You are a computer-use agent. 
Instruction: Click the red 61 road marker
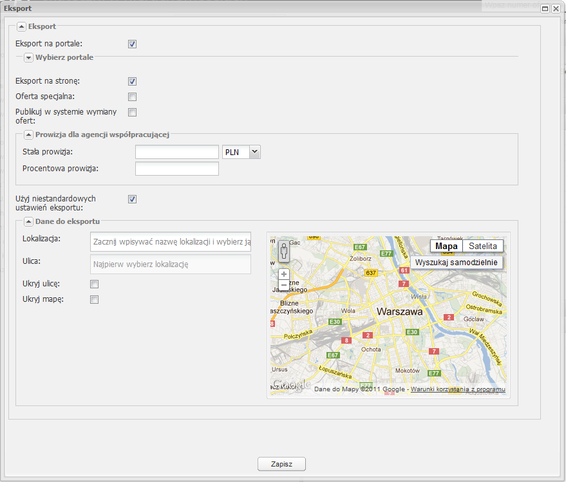coord(404,270)
